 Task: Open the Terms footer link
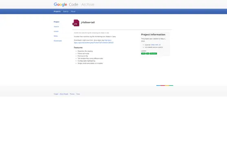point(78,94)
